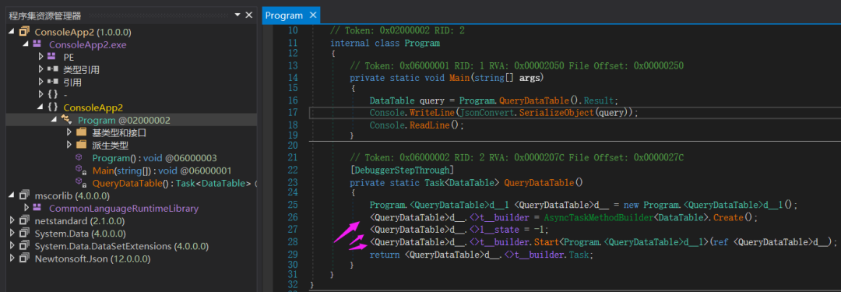841x292 pixels.
Task: Expand the 类型引用 node
Action: [41, 70]
